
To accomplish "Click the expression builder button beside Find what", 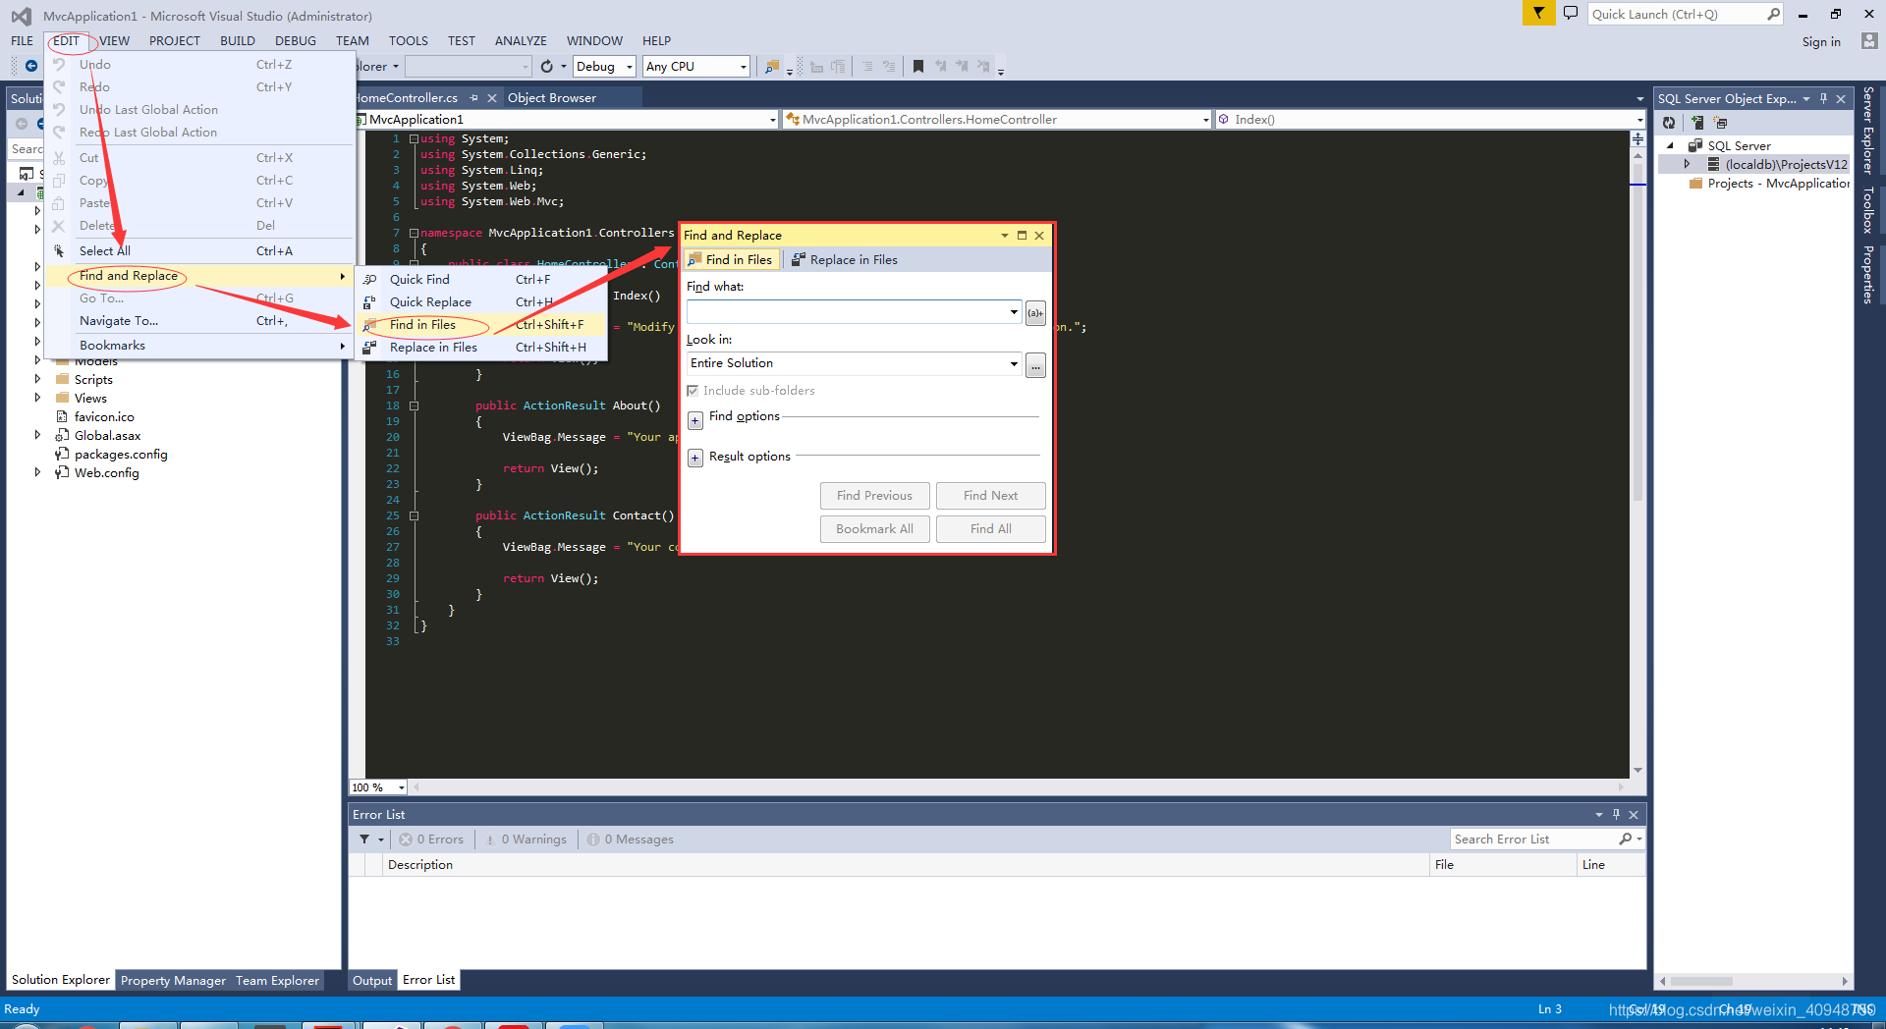I will click(1035, 312).
